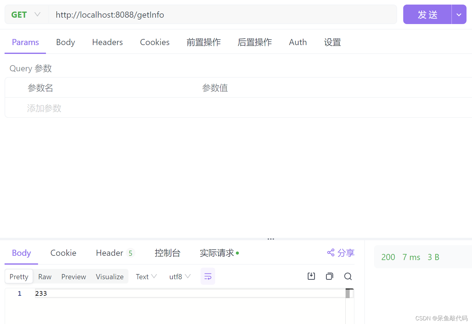The height and width of the screenshot is (324, 472).
Task: Click the 参数值 column header
Action: click(x=215, y=88)
